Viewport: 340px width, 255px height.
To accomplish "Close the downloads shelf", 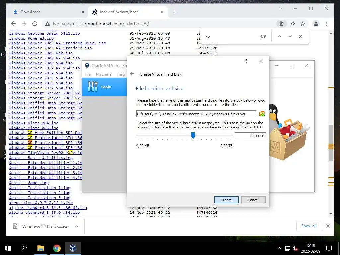I will 328,226.
